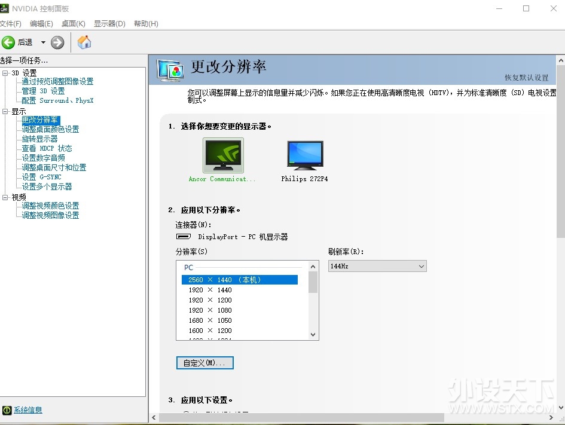Select resolution 2560 × 1440 (本机)

240,280
